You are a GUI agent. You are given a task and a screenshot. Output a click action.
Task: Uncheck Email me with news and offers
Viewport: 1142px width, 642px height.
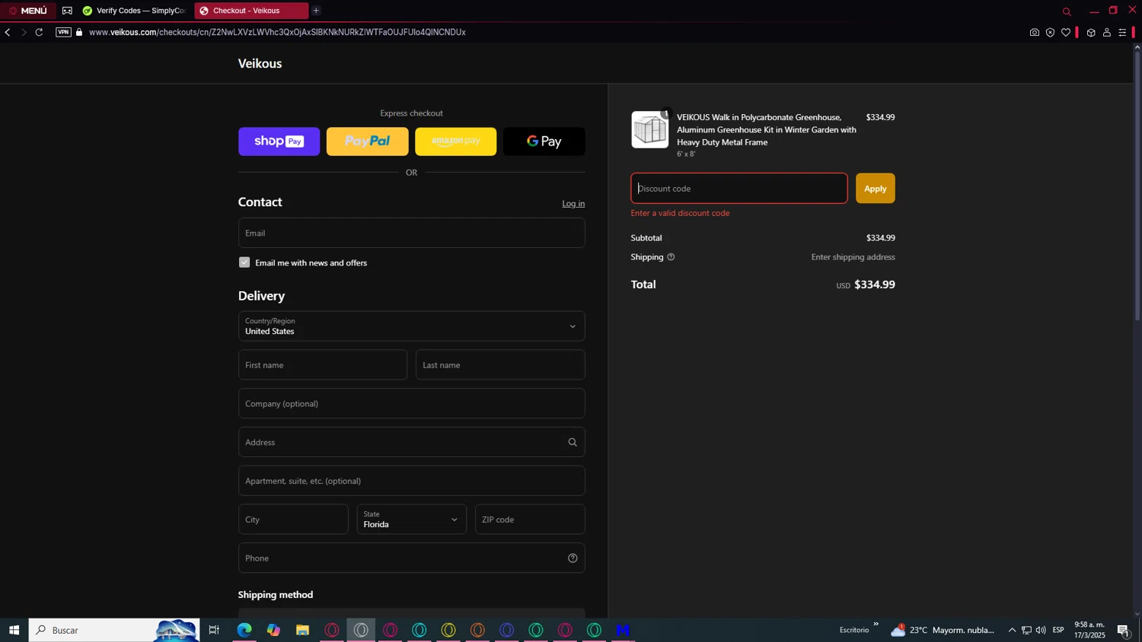pos(244,262)
